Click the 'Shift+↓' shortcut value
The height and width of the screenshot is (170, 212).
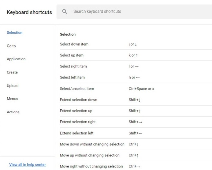(x=135, y=100)
